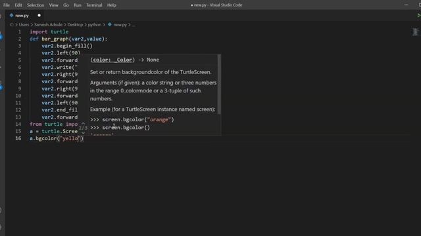Image resolution: width=421 pixels, height=236 pixels.
Task: Click the '2/3' signature counter
Action: click(x=83, y=128)
